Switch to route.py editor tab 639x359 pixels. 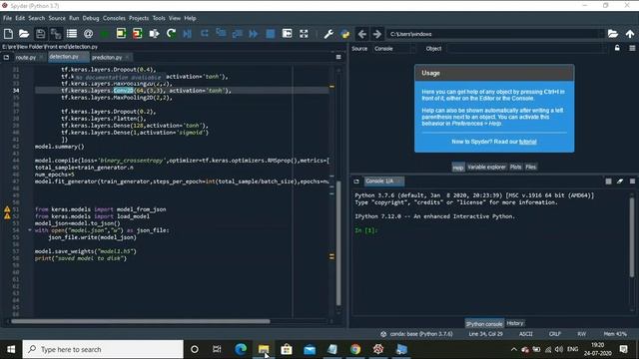click(26, 58)
